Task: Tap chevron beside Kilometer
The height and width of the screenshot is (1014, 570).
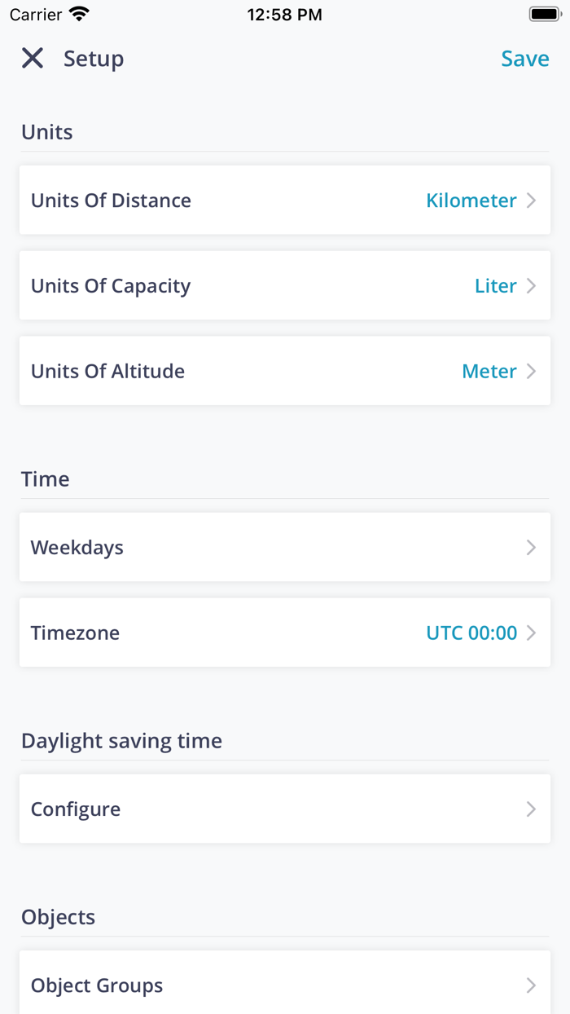Action: tap(532, 201)
